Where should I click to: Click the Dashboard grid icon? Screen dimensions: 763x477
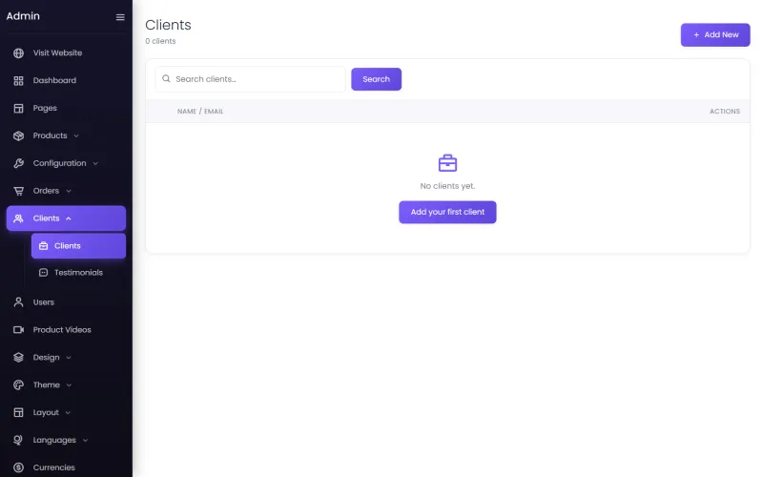coord(18,81)
